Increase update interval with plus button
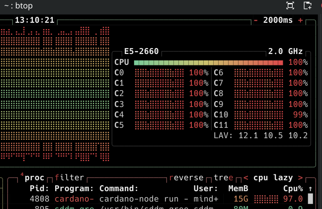 coord(301,20)
